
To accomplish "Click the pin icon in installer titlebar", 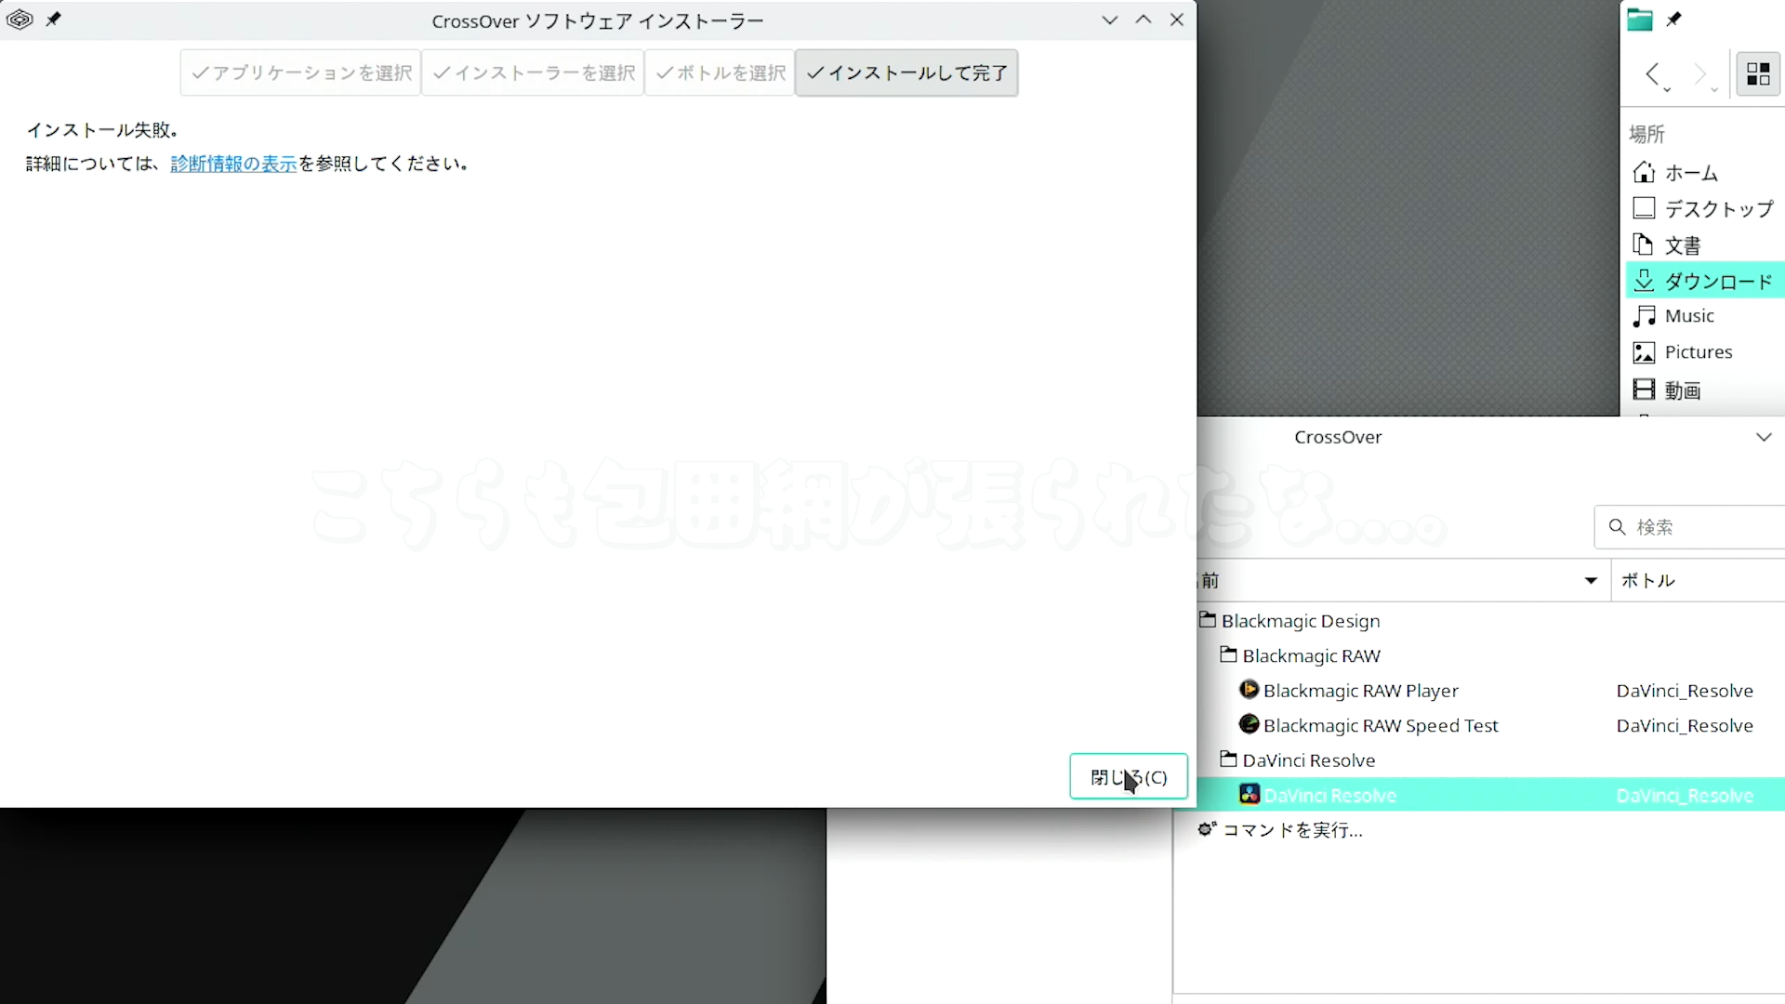I will [x=54, y=20].
